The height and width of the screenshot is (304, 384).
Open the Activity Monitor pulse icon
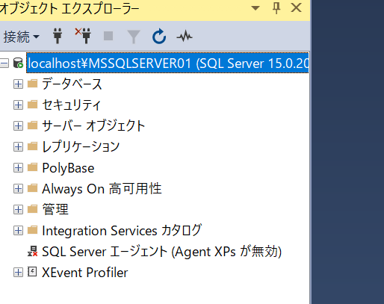(185, 37)
